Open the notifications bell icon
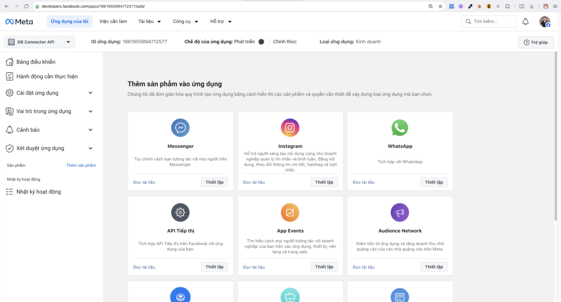561x302 pixels. point(525,21)
